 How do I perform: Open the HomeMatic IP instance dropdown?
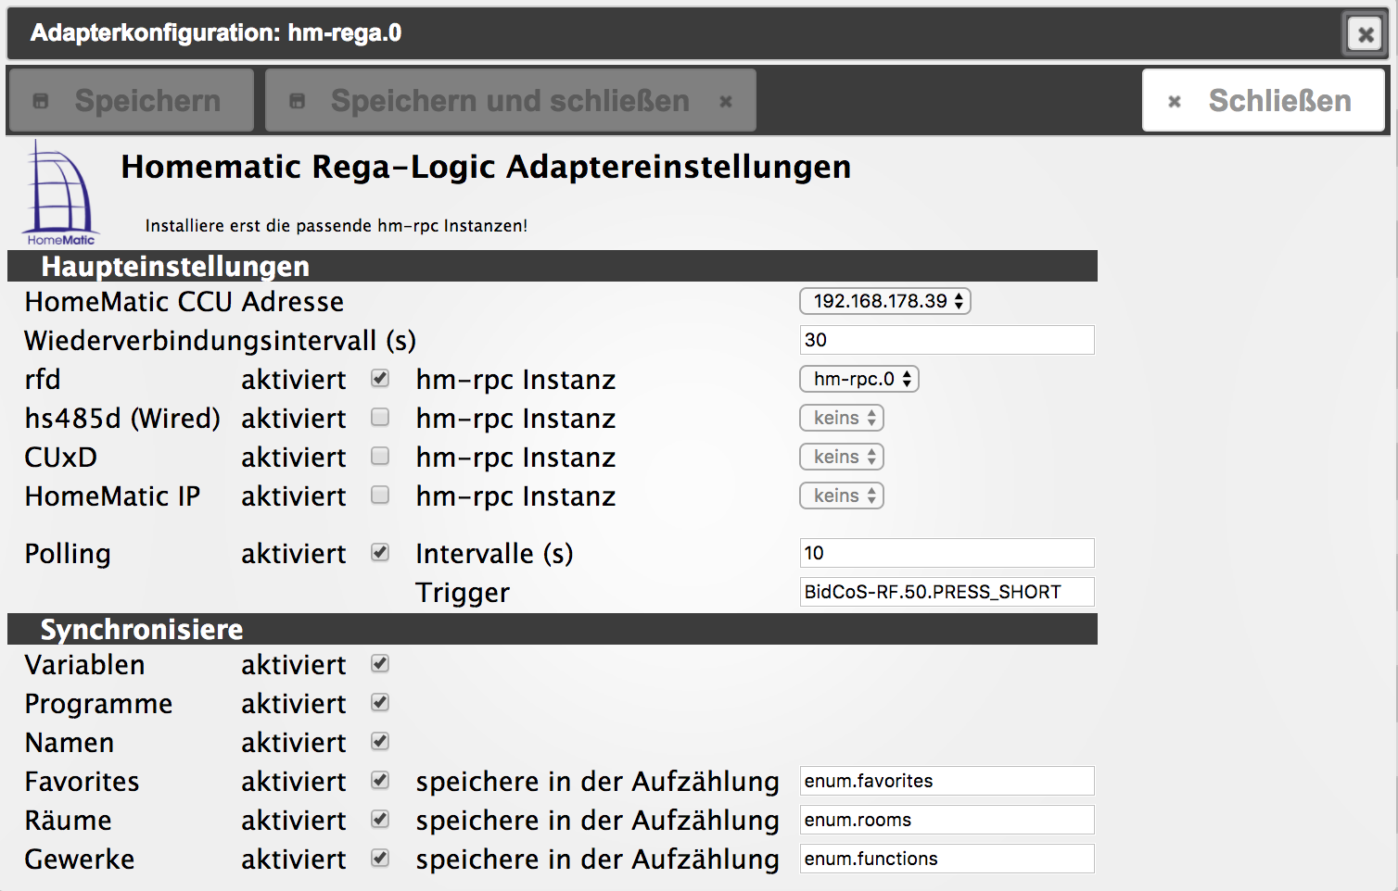point(842,496)
